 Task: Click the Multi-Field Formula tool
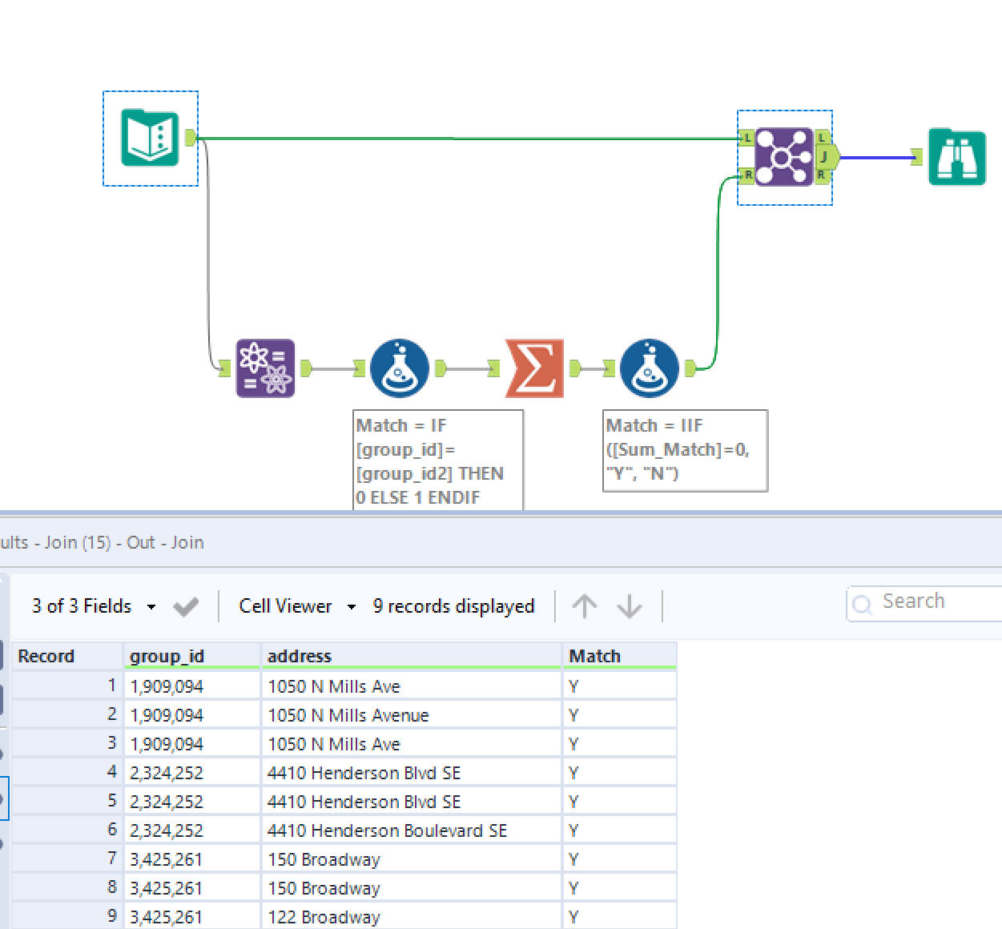[x=264, y=368]
